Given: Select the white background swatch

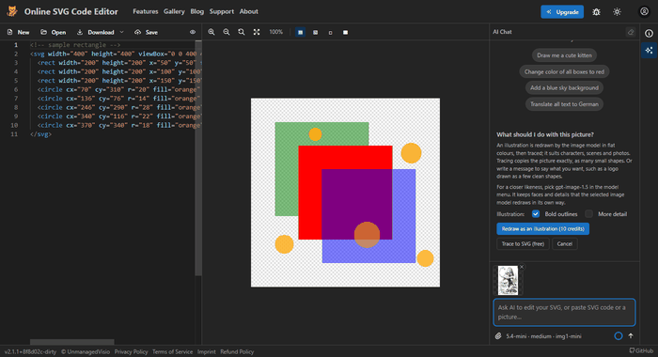Looking at the screenshot, I should pos(345,32).
